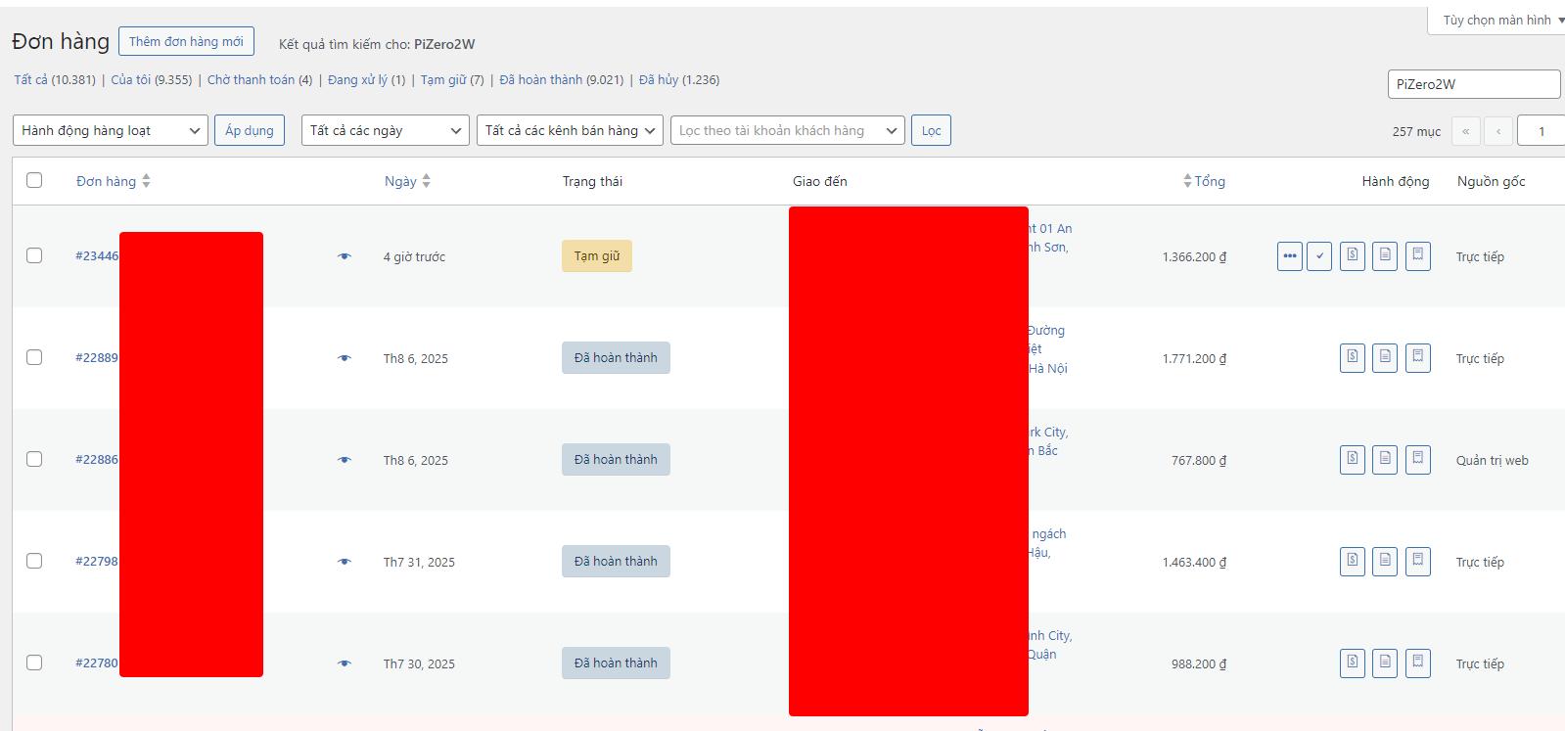
Task: Preview order #23446 with the eye icon
Action: pos(345,256)
